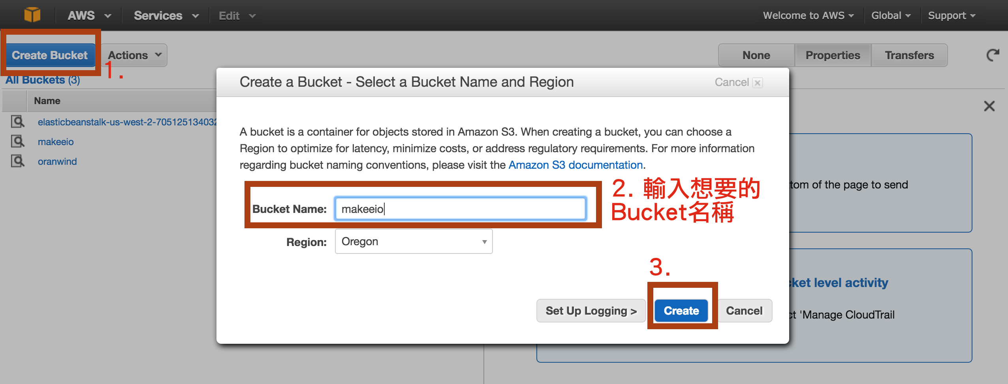Expand the Services menu in top bar
Viewport: 1008px width, 384px height.
(x=166, y=16)
